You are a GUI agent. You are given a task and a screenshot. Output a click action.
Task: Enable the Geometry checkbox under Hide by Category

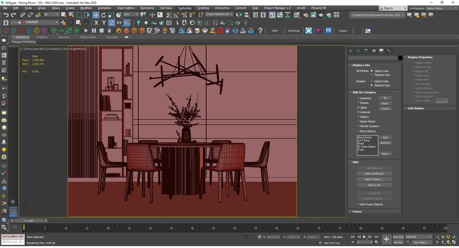(x=359, y=98)
